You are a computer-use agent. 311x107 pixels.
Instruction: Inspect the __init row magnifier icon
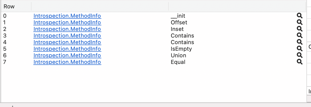[x=300, y=16]
